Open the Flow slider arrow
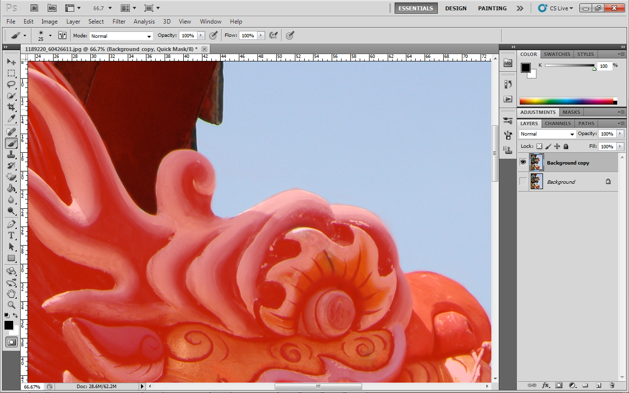The height and width of the screenshot is (393, 629). [x=261, y=35]
